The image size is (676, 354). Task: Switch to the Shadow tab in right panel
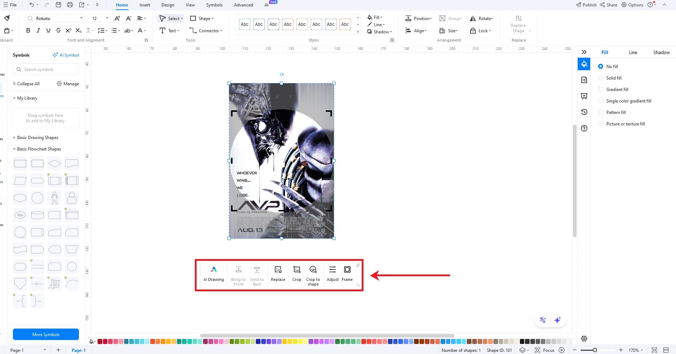click(x=661, y=52)
